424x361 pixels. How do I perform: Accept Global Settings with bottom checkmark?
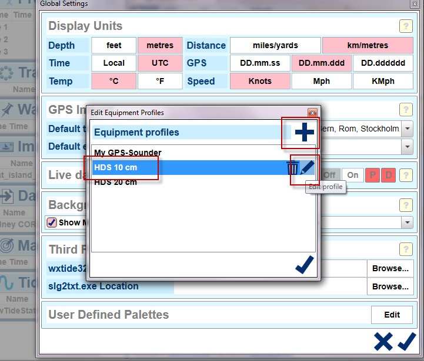(406, 341)
